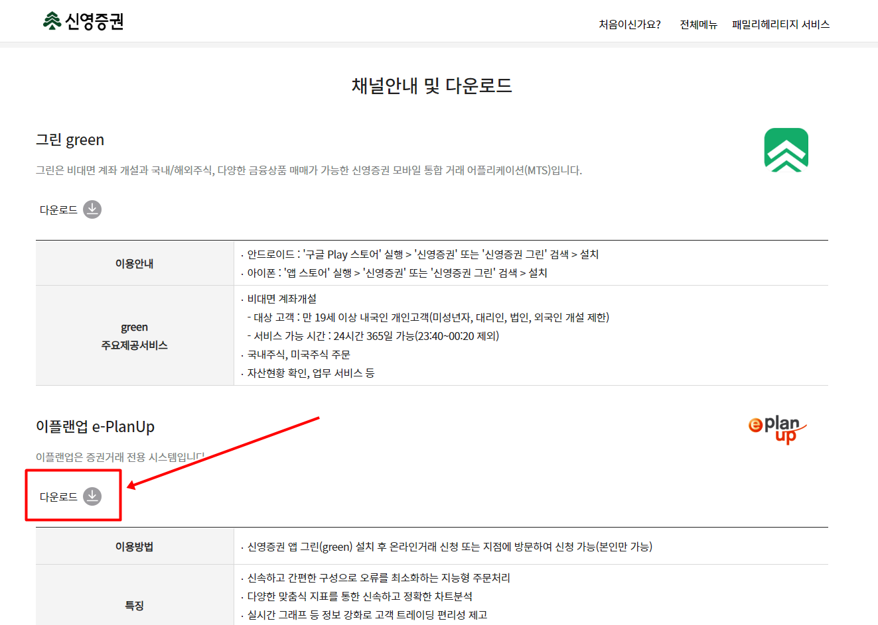The height and width of the screenshot is (625, 878).
Task: Click the green description paragraph about MTS
Action: (x=309, y=170)
